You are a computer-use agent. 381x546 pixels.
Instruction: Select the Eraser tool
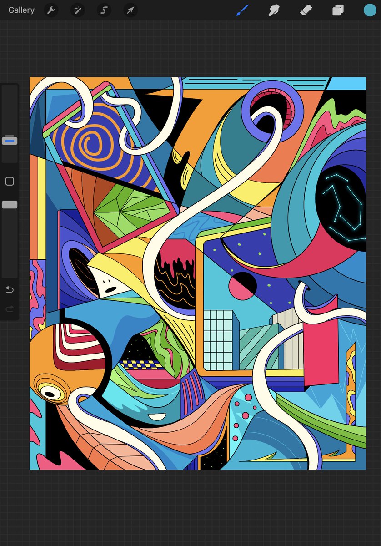point(305,10)
